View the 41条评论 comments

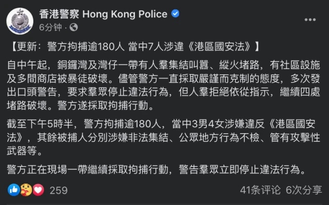(x=260, y=190)
